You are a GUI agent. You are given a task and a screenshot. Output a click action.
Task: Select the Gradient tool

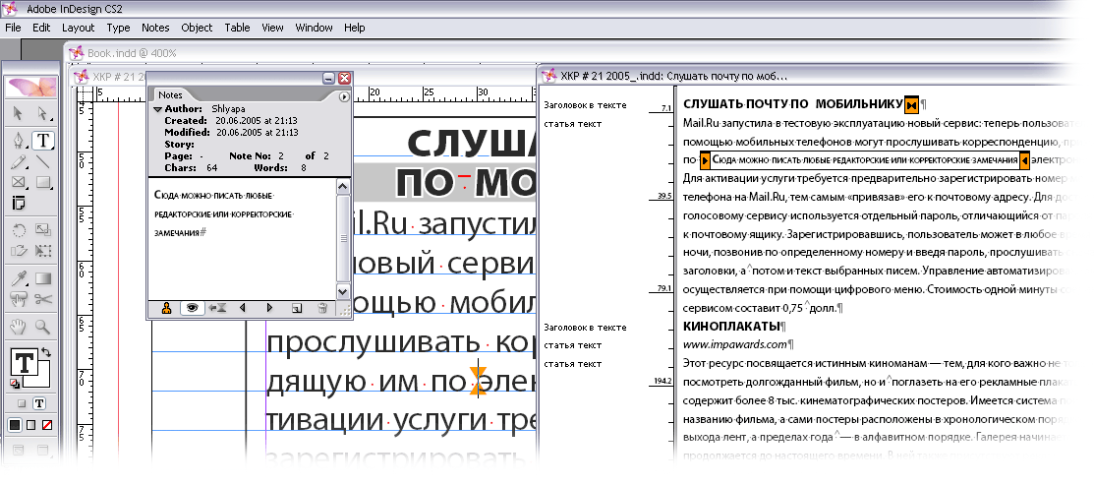(x=43, y=278)
